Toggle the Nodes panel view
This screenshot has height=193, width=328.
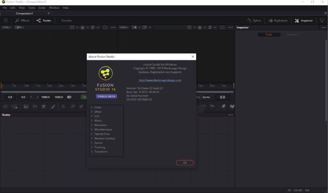pos(44,20)
